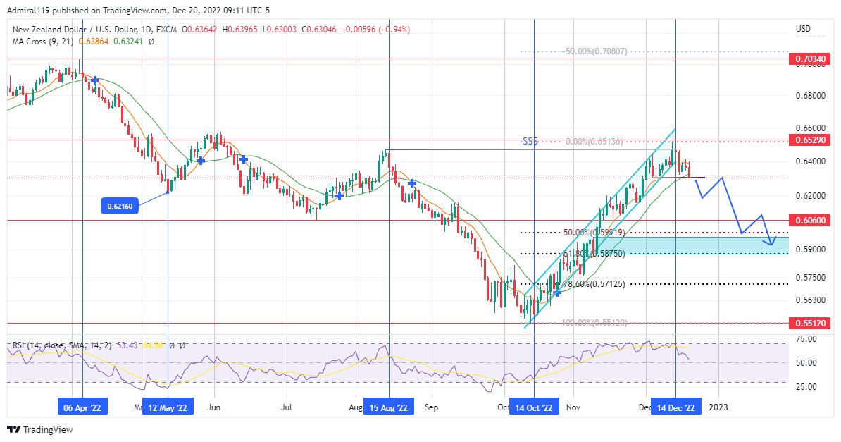Image resolution: width=841 pixels, height=442 pixels.
Task: Click 0.57500 on the price axis
Action: coord(811,277)
